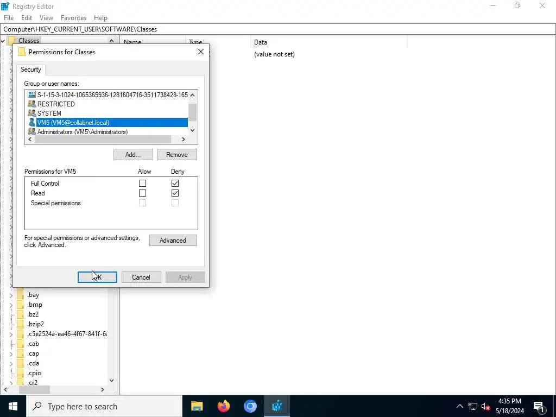
Task: Open the notification center icon
Action: 539,407
